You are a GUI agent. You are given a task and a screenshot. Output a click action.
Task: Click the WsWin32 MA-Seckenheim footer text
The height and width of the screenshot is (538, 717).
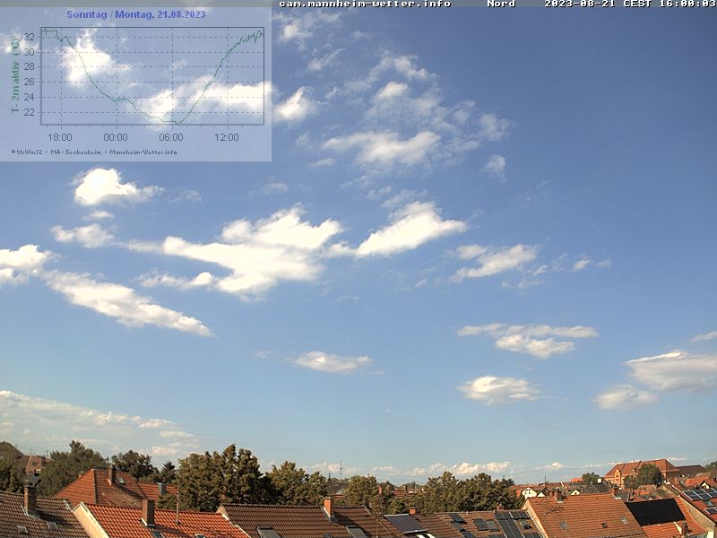(x=94, y=152)
